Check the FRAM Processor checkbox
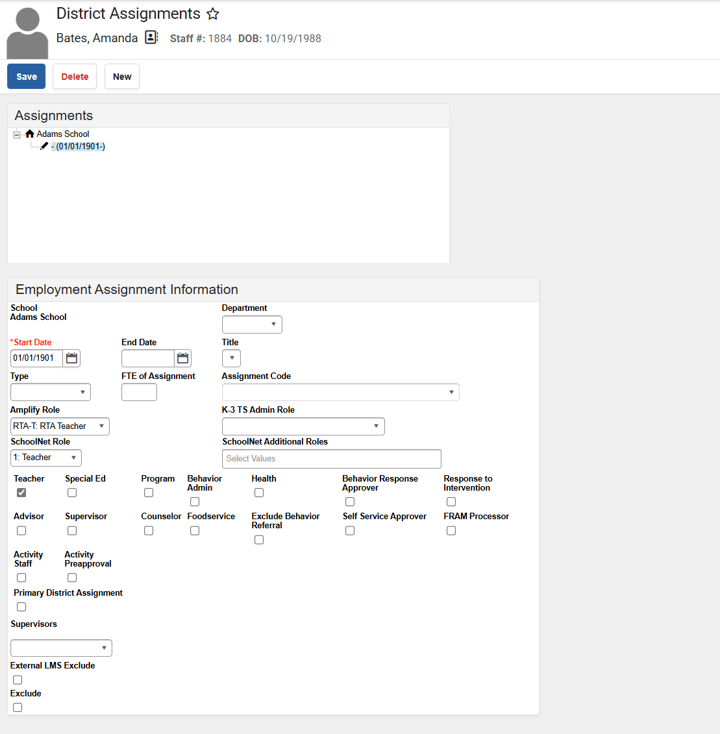 [x=451, y=531]
